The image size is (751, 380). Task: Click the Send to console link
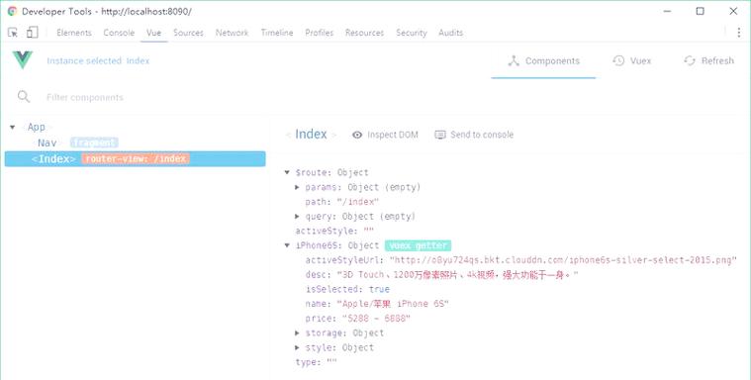(x=481, y=135)
